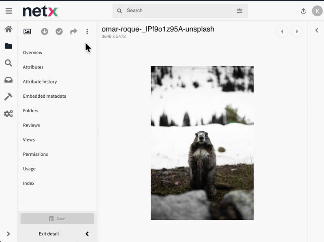Viewport: 324px width, 242px height.
Task: Click the Exit detail button
Action: pos(49,234)
